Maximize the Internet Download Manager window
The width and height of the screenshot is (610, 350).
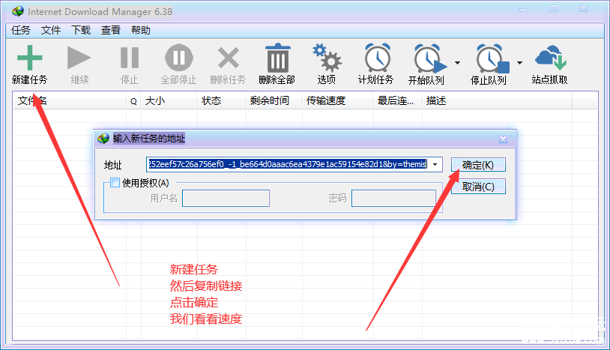[x=553, y=8]
